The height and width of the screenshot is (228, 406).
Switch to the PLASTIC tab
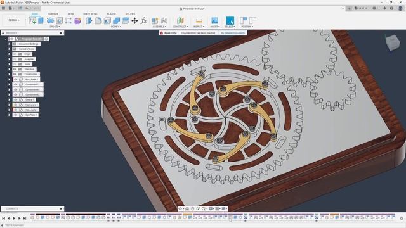click(112, 14)
